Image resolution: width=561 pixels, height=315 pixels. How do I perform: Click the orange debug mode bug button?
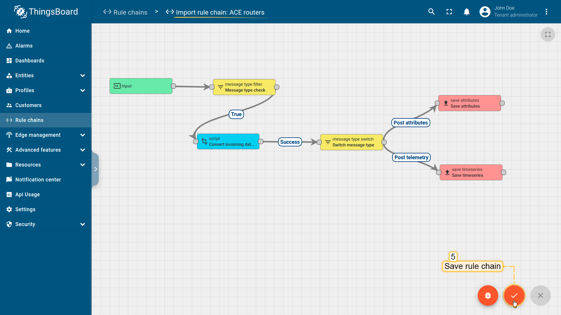coord(488,295)
